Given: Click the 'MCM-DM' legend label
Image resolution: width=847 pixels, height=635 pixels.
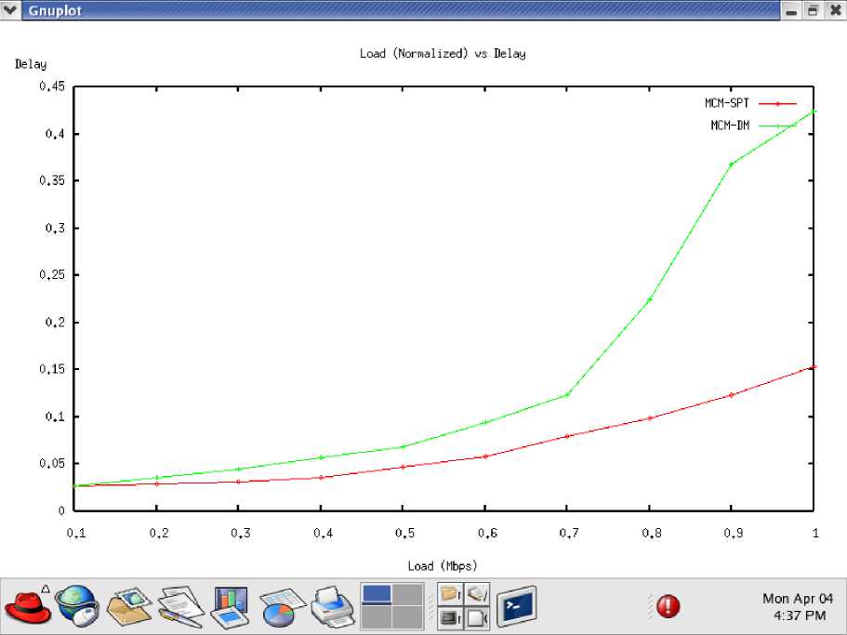Looking at the screenshot, I should tap(731, 126).
